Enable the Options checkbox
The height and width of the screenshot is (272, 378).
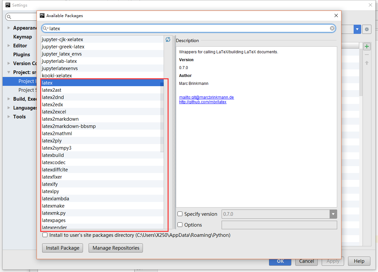180,225
